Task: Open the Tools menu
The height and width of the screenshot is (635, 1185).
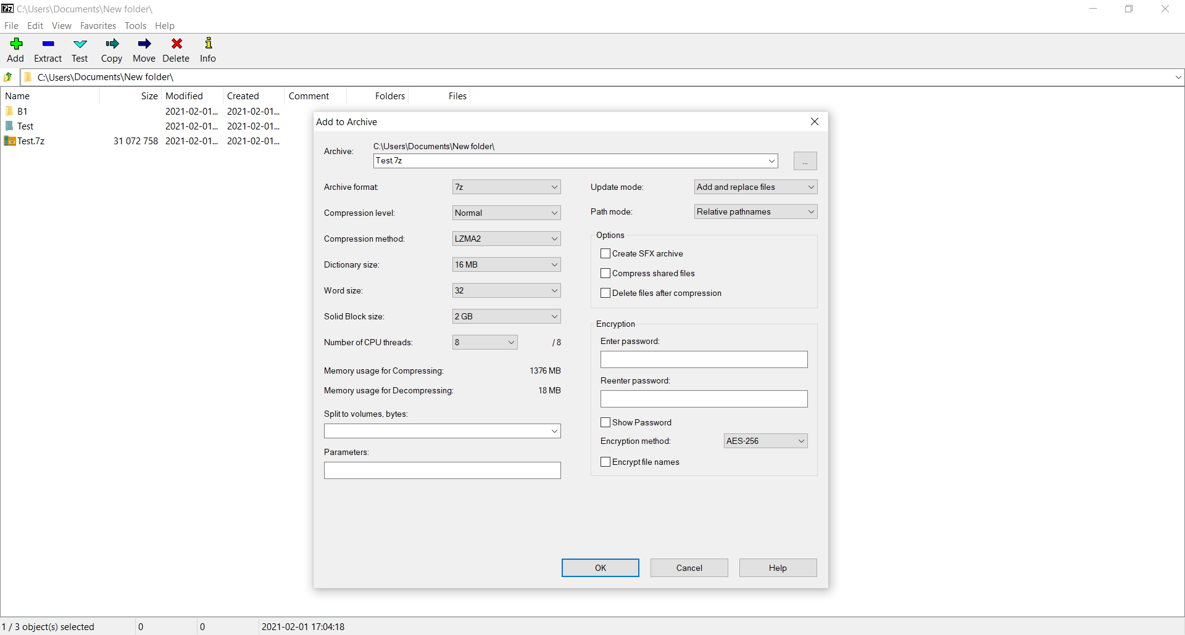Action: tap(135, 26)
